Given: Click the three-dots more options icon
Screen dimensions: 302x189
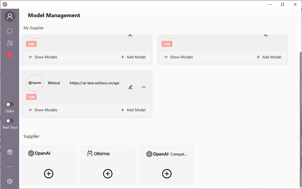Looking at the screenshot, I should [x=10, y=167].
